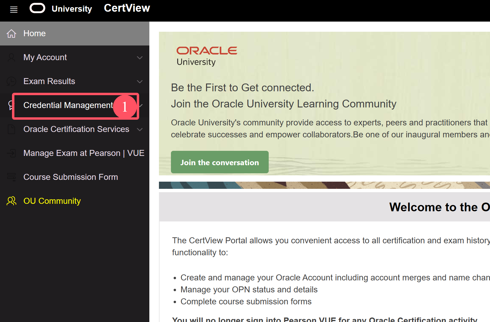Click the Course Submission Form list icon

(x=11, y=177)
